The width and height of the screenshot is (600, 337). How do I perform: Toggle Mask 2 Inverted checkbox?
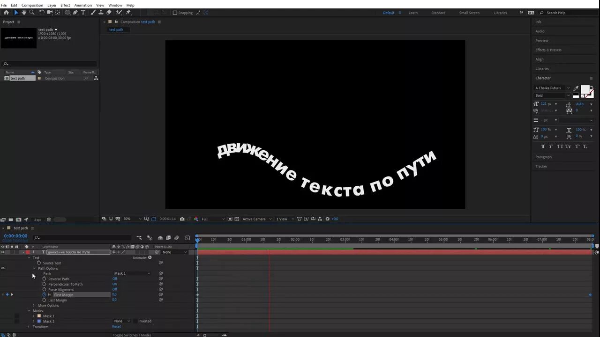pyautogui.click(x=135, y=321)
